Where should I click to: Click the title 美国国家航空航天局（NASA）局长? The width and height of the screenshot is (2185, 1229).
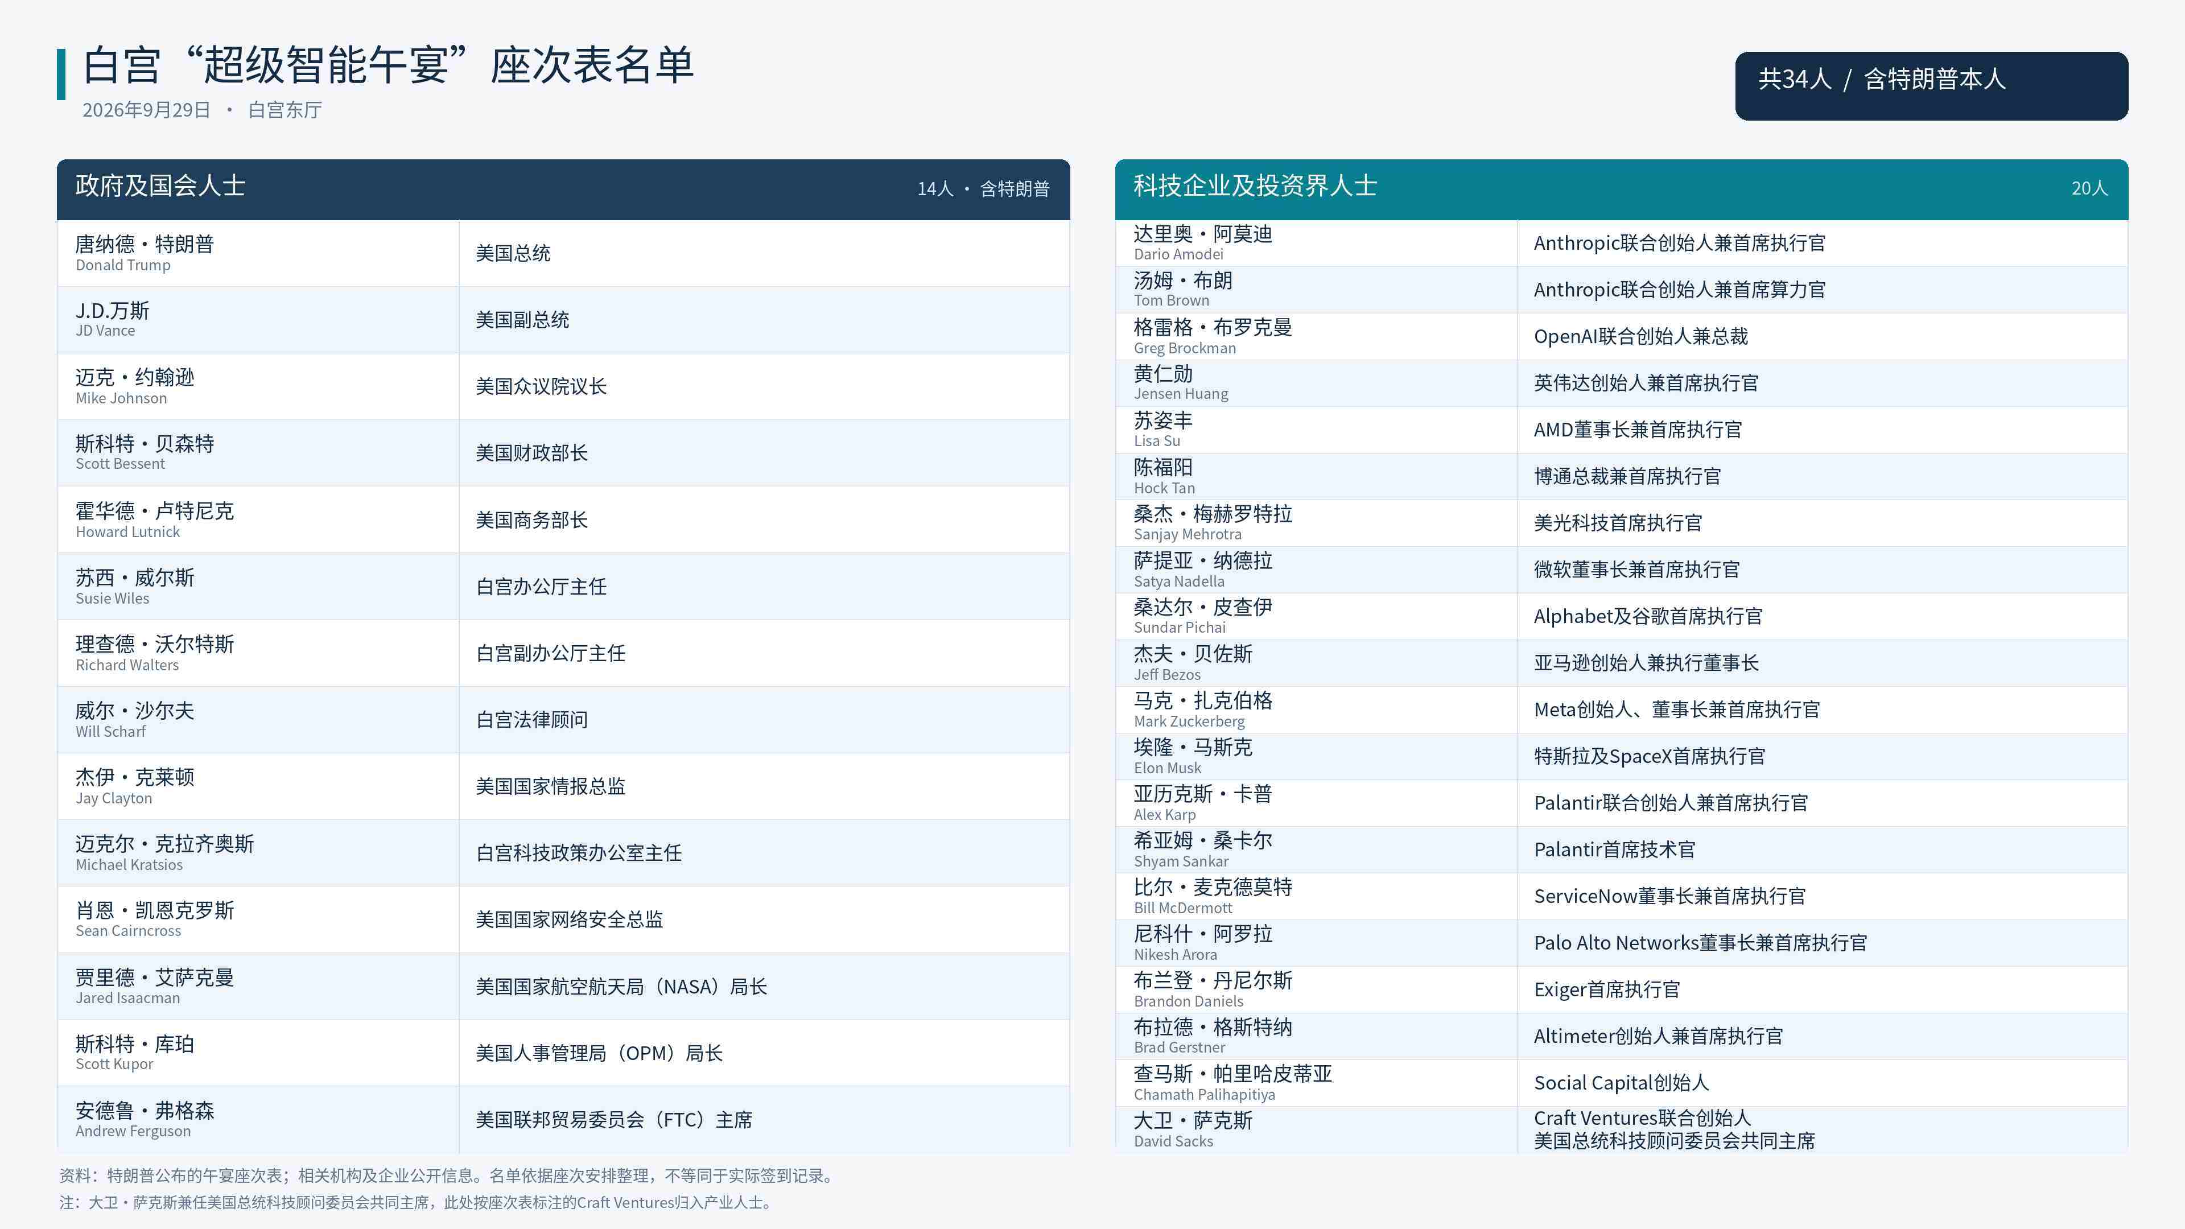(621, 987)
